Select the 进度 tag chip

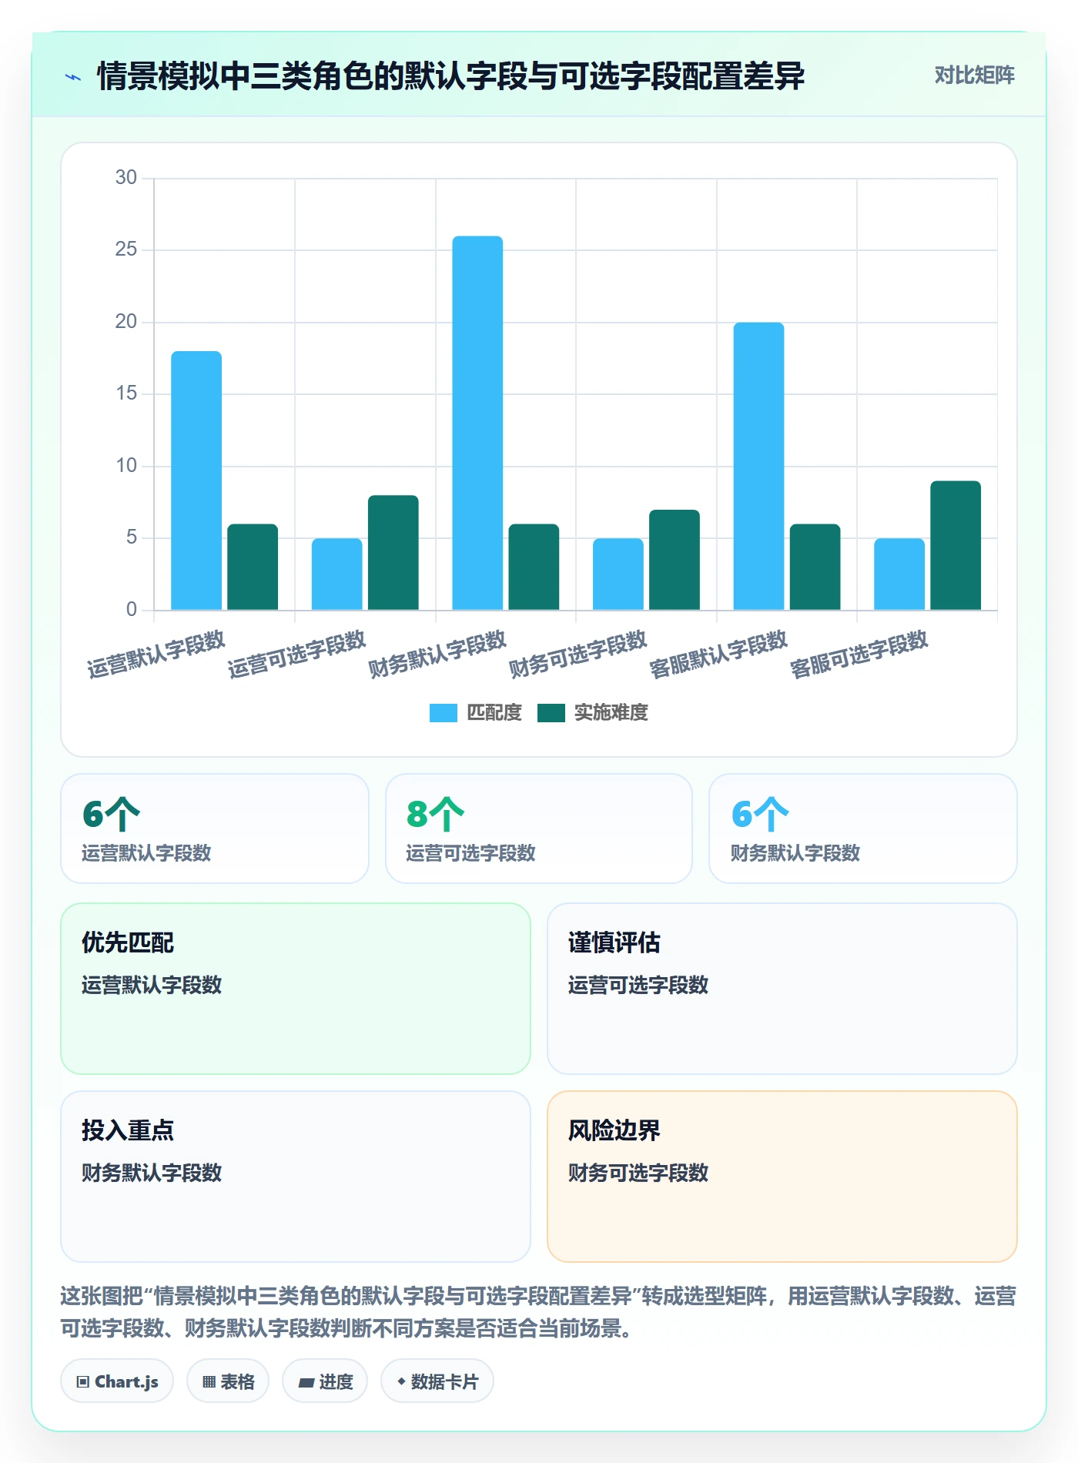tap(325, 1381)
